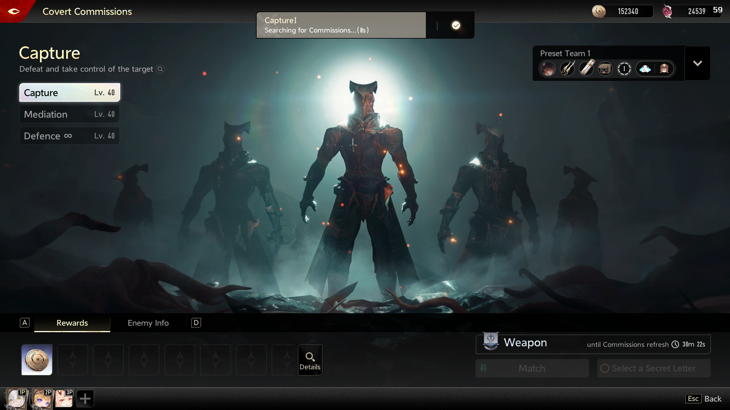The height and width of the screenshot is (410, 730).
Task: Open Details magnifier for rewards
Action: (310, 360)
